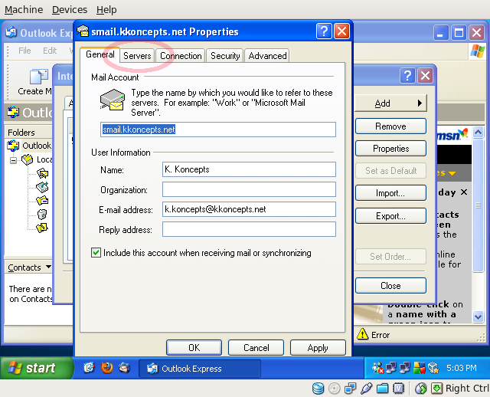Image resolution: width=490 pixels, height=397 pixels.
Task: Collapse the Local Folders tree node
Action: pyautogui.click(x=13, y=160)
